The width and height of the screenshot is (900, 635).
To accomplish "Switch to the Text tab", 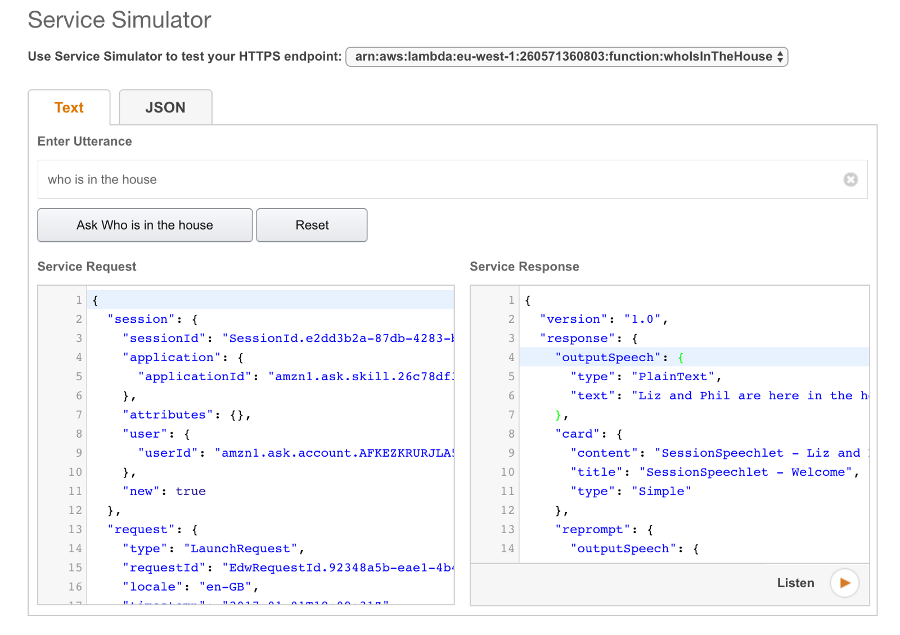I will click(x=69, y=107).
